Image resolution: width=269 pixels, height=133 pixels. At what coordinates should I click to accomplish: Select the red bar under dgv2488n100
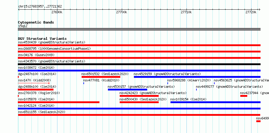[36, 90]
